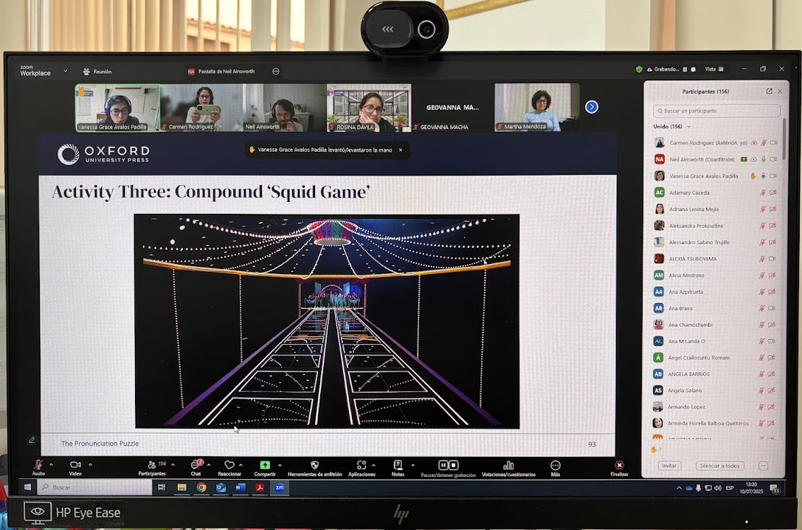Click options circle beside Pantalla de Neil Ainsworth
The height and width of the screenshot is (530, 802).
click(276, 72)
